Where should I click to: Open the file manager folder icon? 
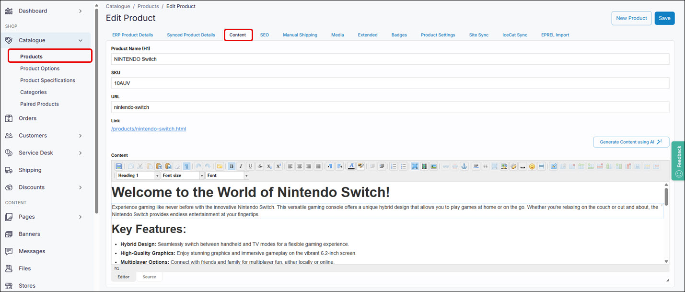220,166
